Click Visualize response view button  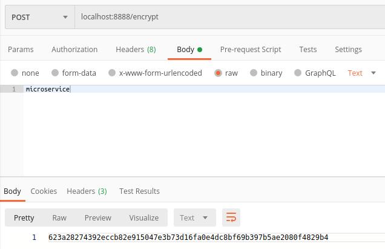pos(143,217)
